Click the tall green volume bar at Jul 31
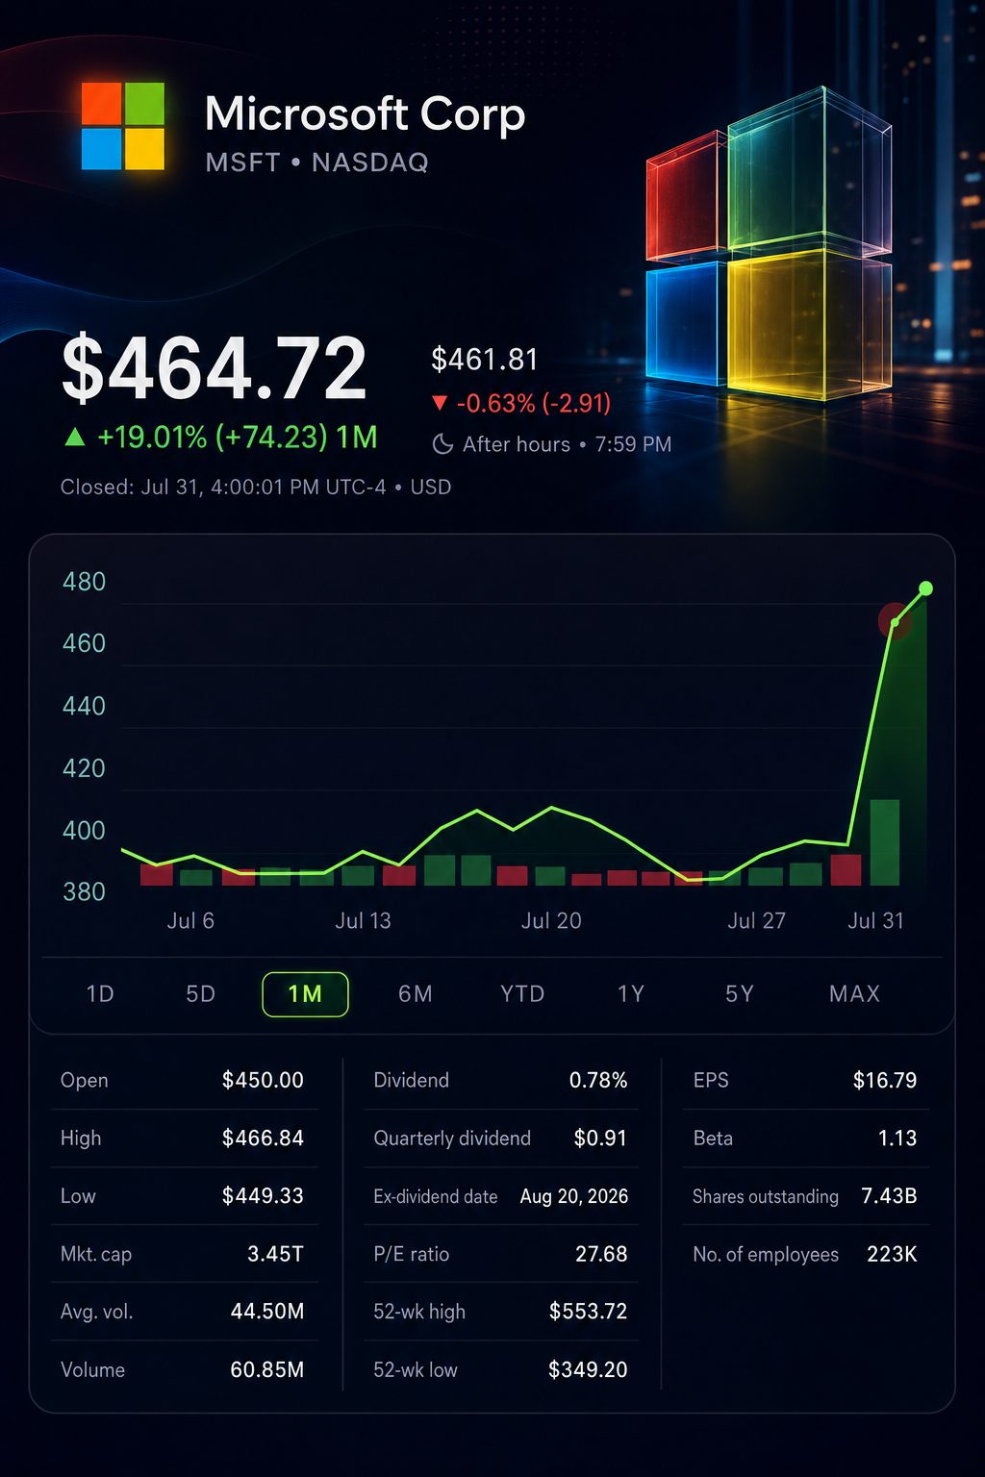This screenshot has width=985, height=1477. pyautogui.click(x=884, y=842)
